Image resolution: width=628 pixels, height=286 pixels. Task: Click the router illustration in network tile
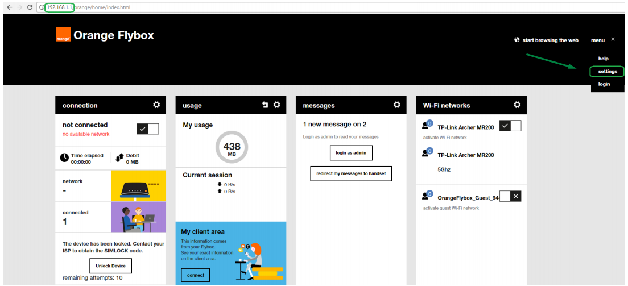(x=138, y=185)
